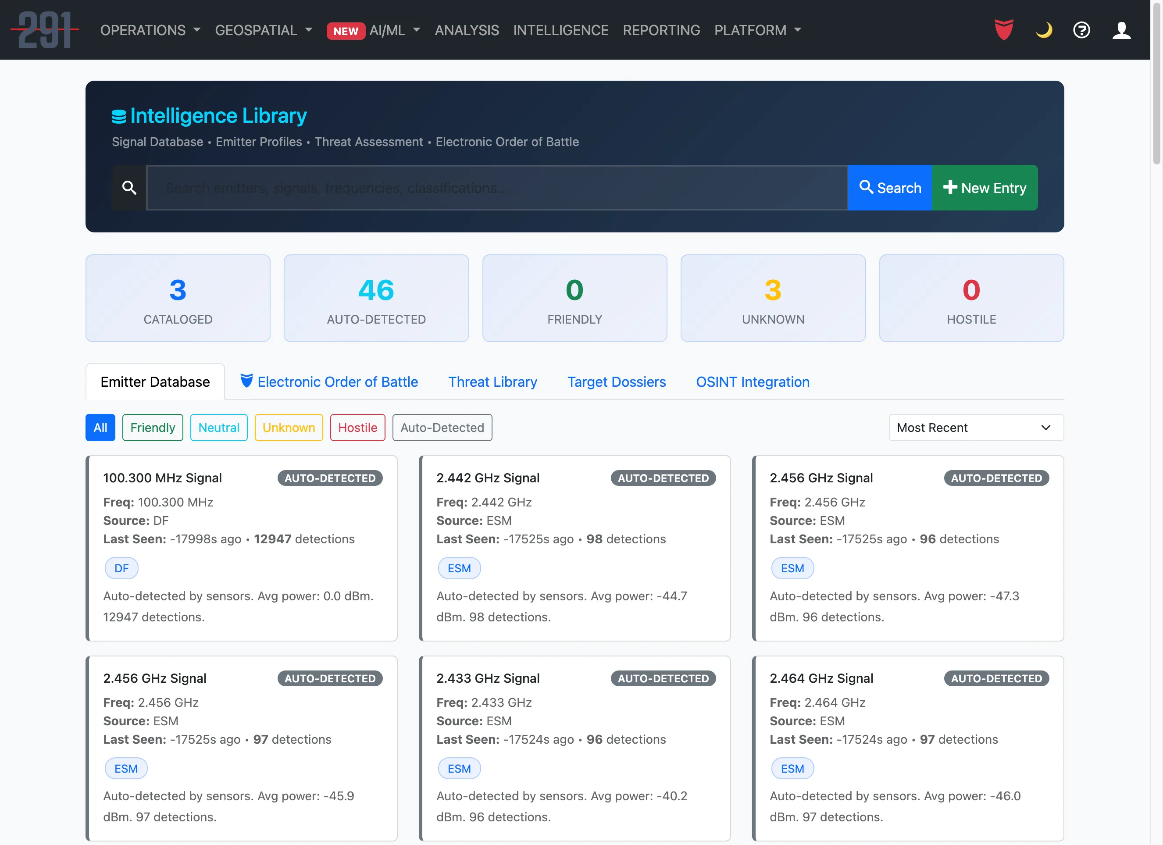The image size is (1163, 845).
Task: Click the database icon next to Intelligence Library
Action: (x=118, y=115)
